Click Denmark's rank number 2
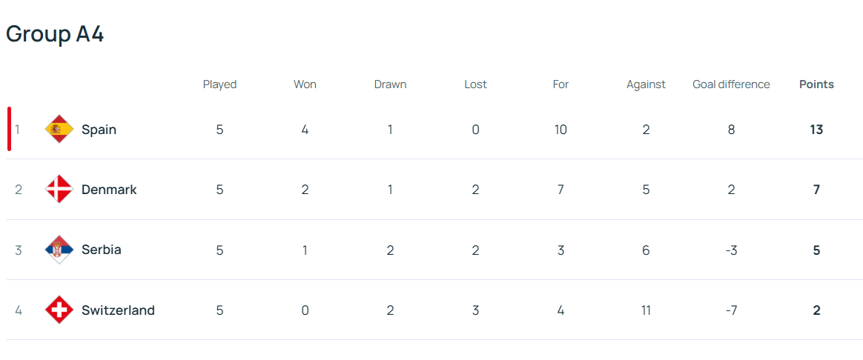Screen dimensions: 863x360 19,190
